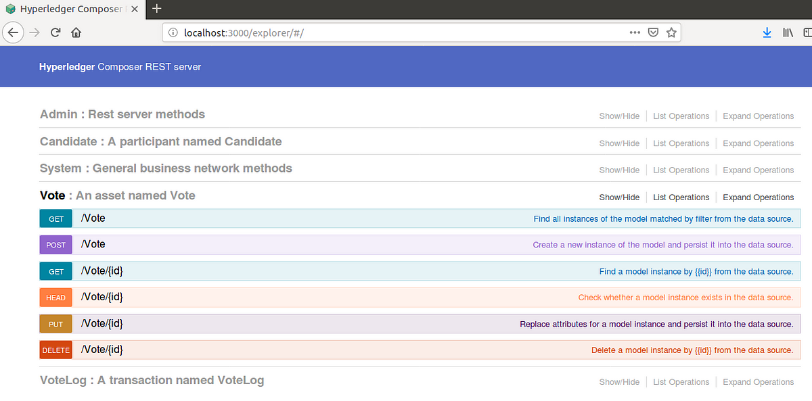Viewport: 812px width, 401px height.
Task: Click Hyperledger Composer REST server header title
Action: 120,67
